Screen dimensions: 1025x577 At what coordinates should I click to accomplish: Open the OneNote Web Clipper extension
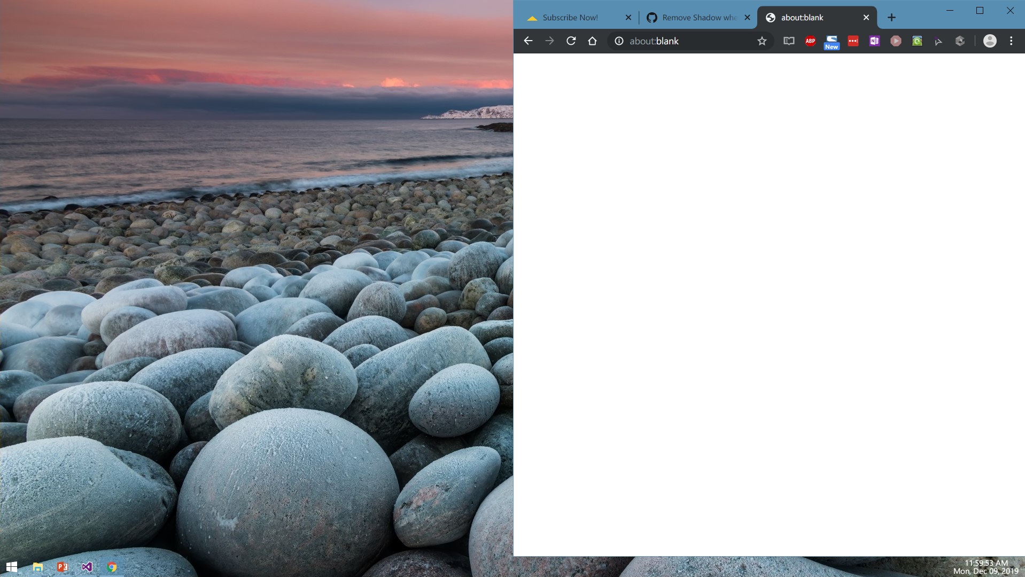click(x=874, y=41)
